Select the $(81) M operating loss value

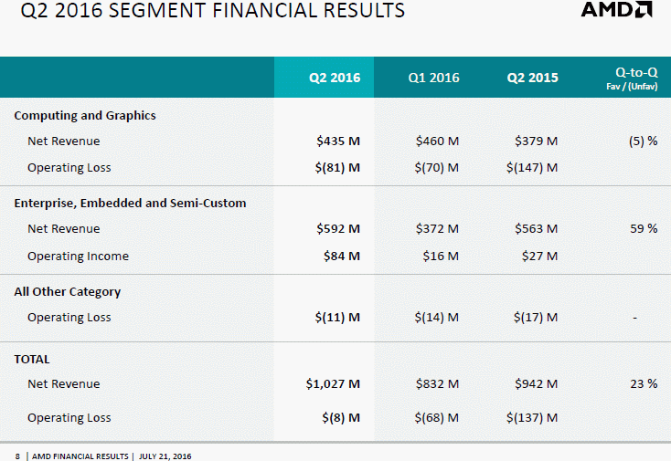[x=337, y=167]
